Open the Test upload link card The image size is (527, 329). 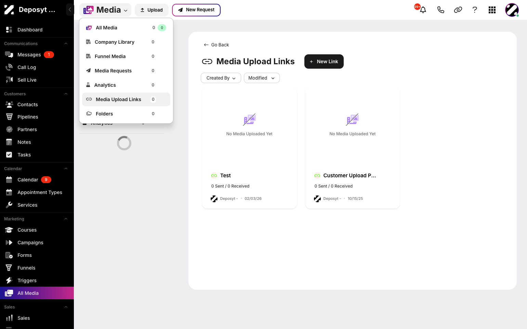(x=249, y=148)
